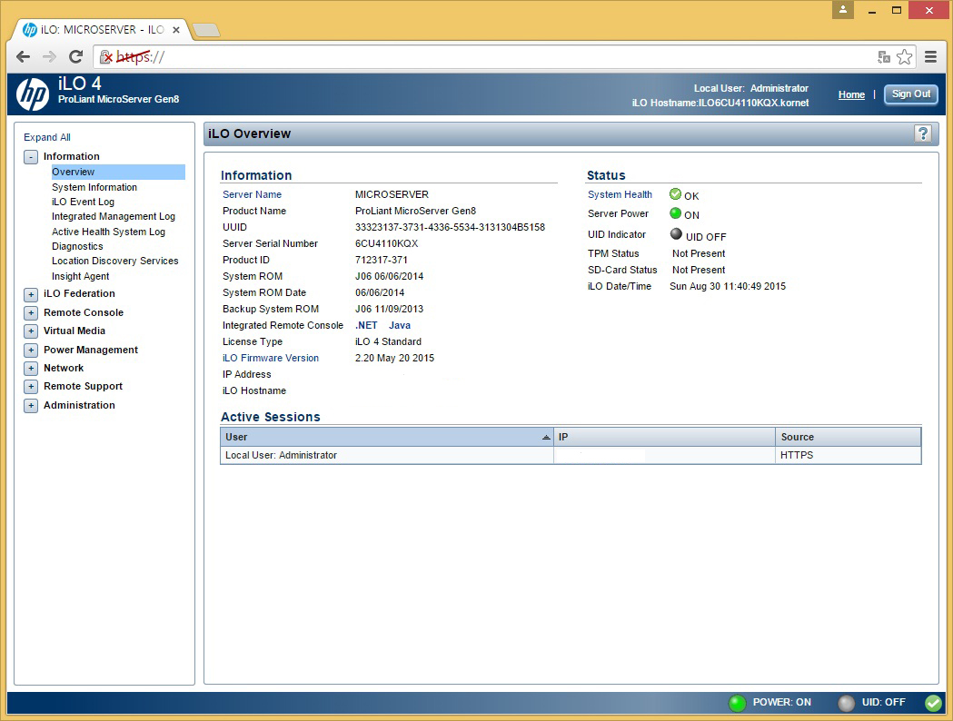Expand the Administration section

(x=31, y=406)
